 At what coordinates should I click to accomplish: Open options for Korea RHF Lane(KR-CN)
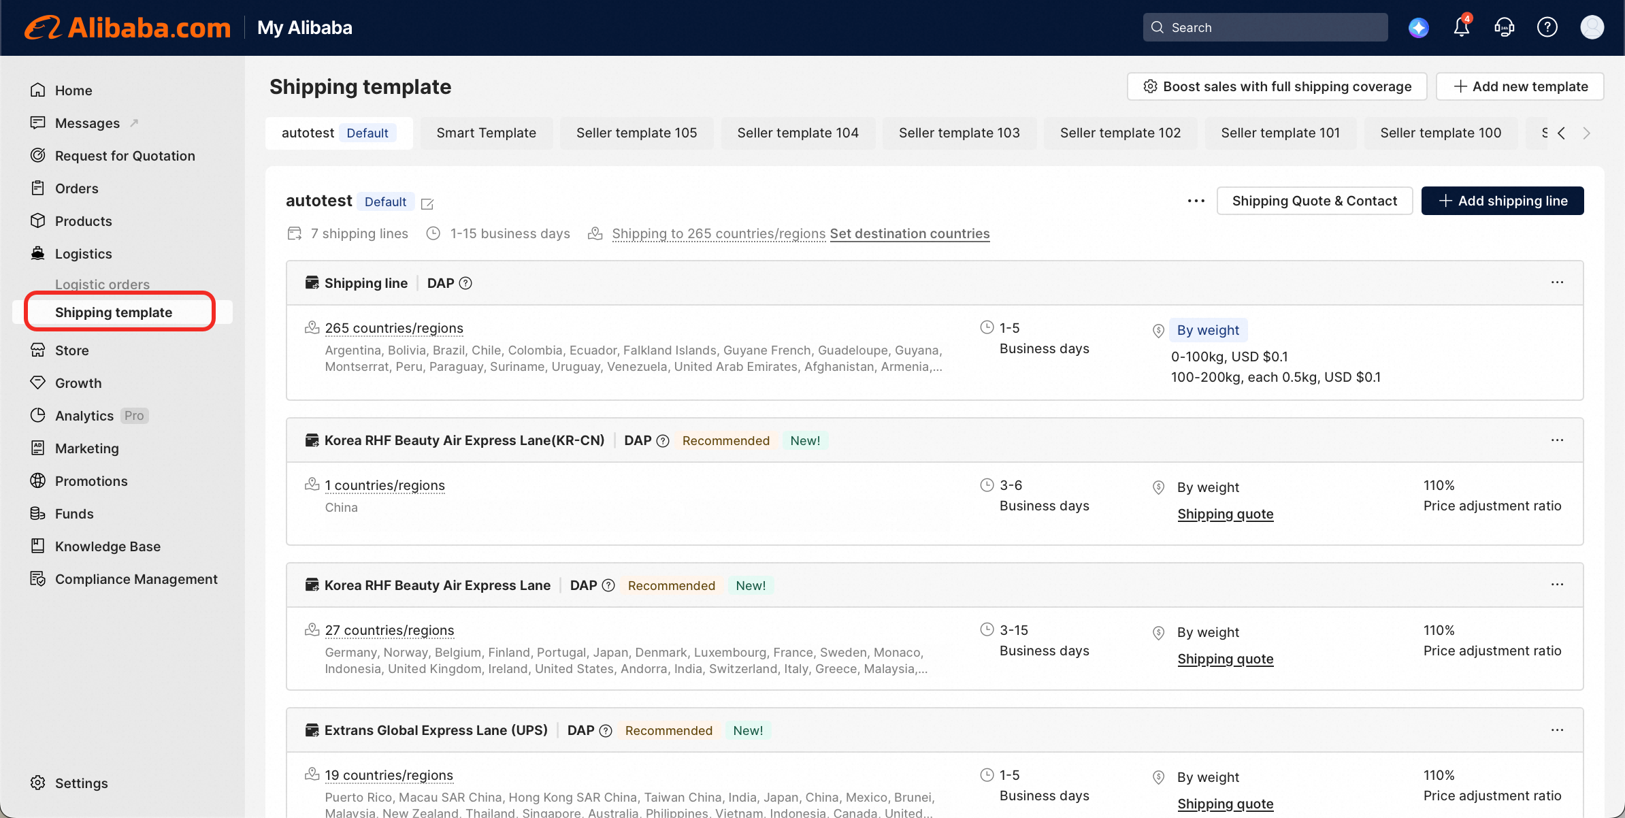click(1558, 440)
